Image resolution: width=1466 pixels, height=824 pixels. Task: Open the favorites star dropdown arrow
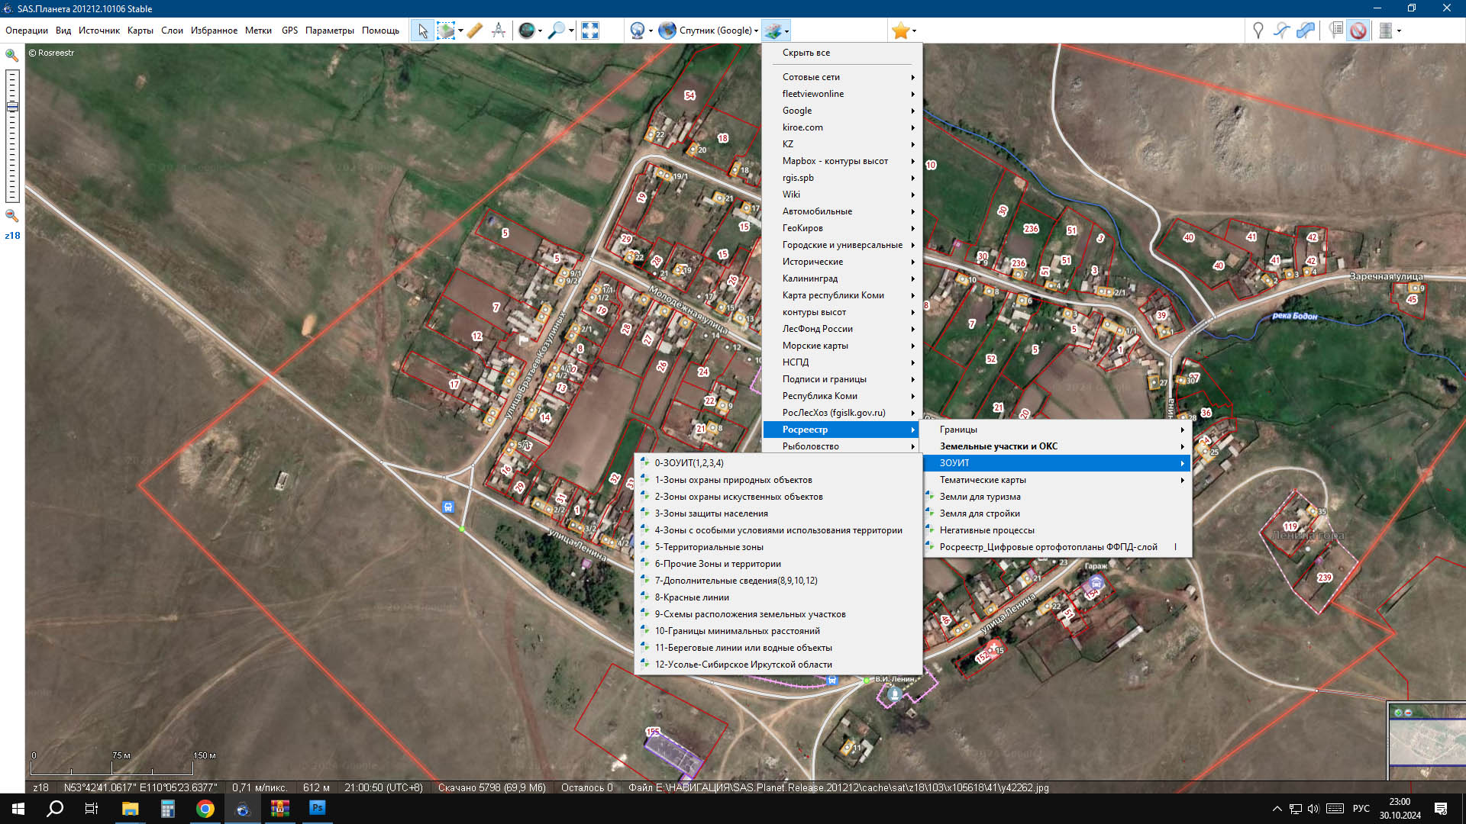pyautogui.click(x=914, y=31)
